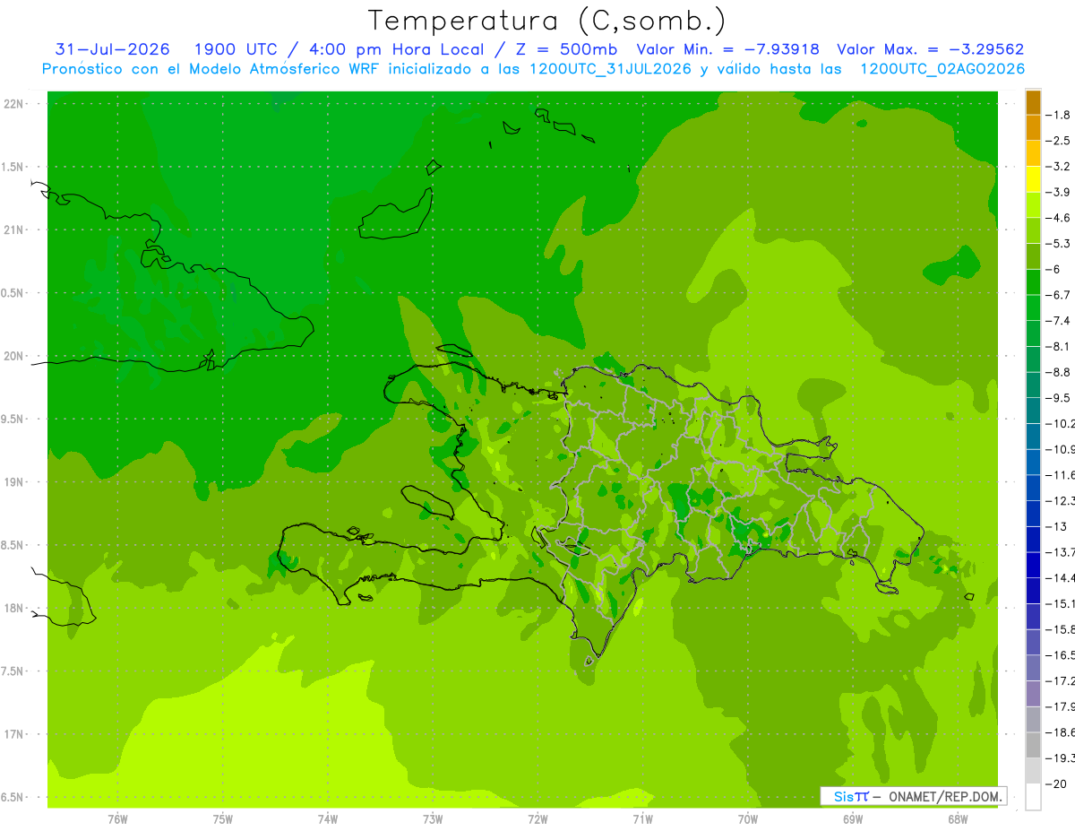
Task: Click the "75W" longitude label
Action: (x=223, y=818)
